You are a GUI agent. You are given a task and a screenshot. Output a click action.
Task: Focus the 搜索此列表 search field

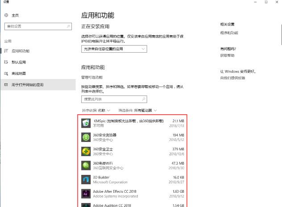pos(112,99)
